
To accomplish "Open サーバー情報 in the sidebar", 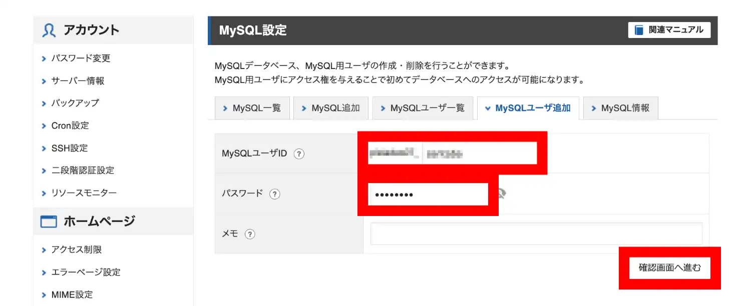I will pyautogui.click(x=78, y=80).
